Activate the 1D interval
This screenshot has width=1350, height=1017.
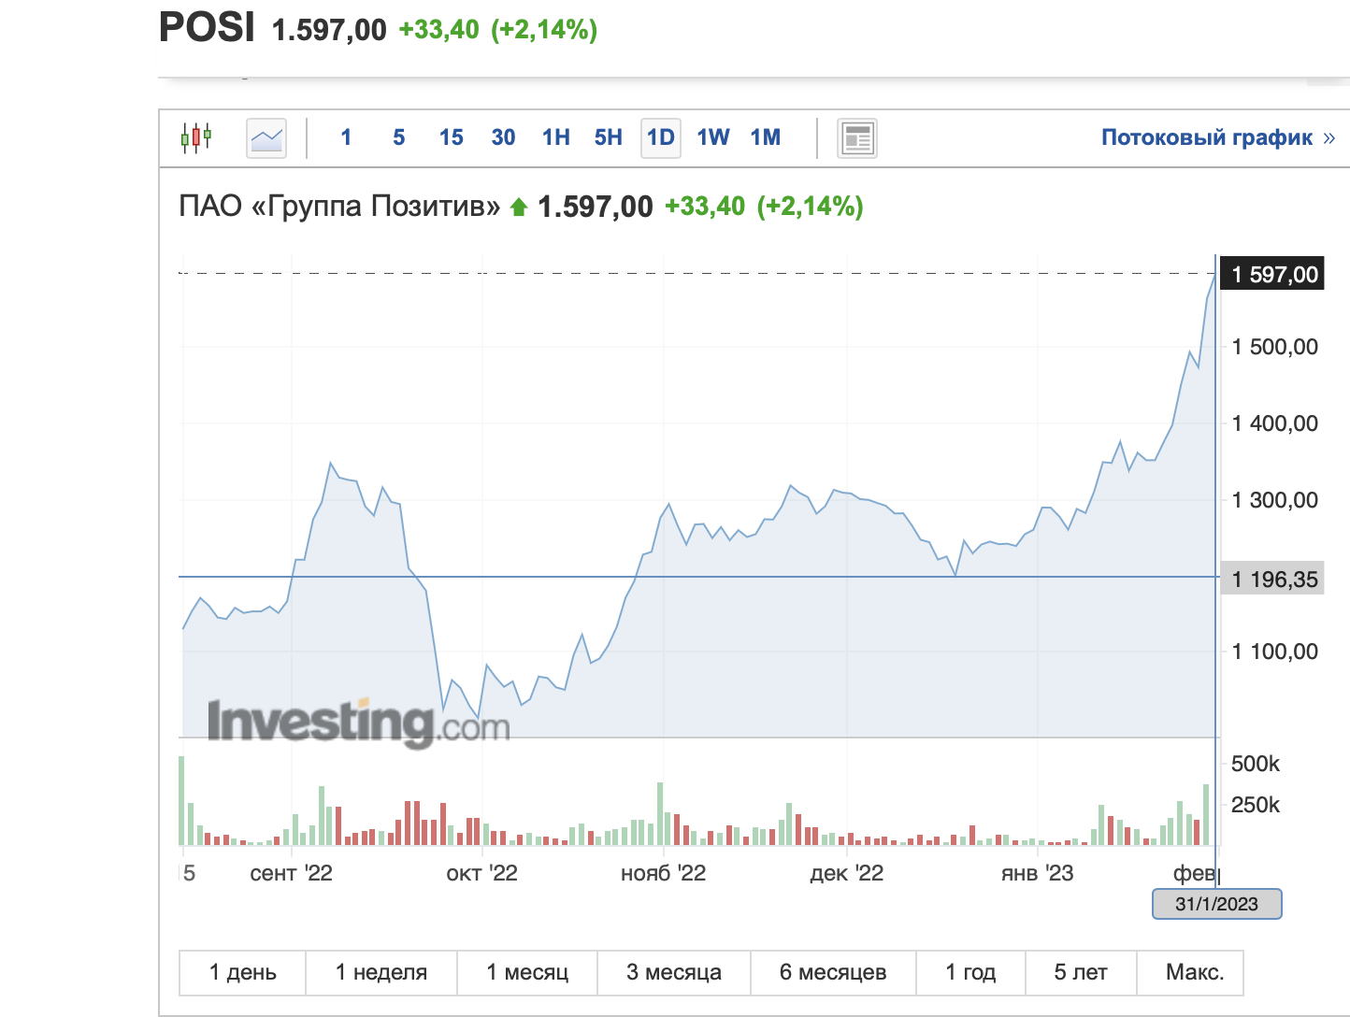coord(661,137)
